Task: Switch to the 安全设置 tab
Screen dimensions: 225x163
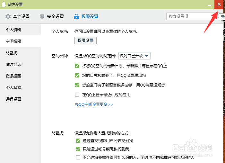Action: click(52, 16)
